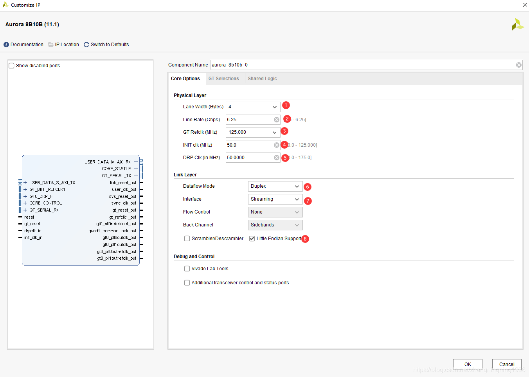The image size is (529, 377).
Task: Select the drpclk_in port label
Action: 33,231
